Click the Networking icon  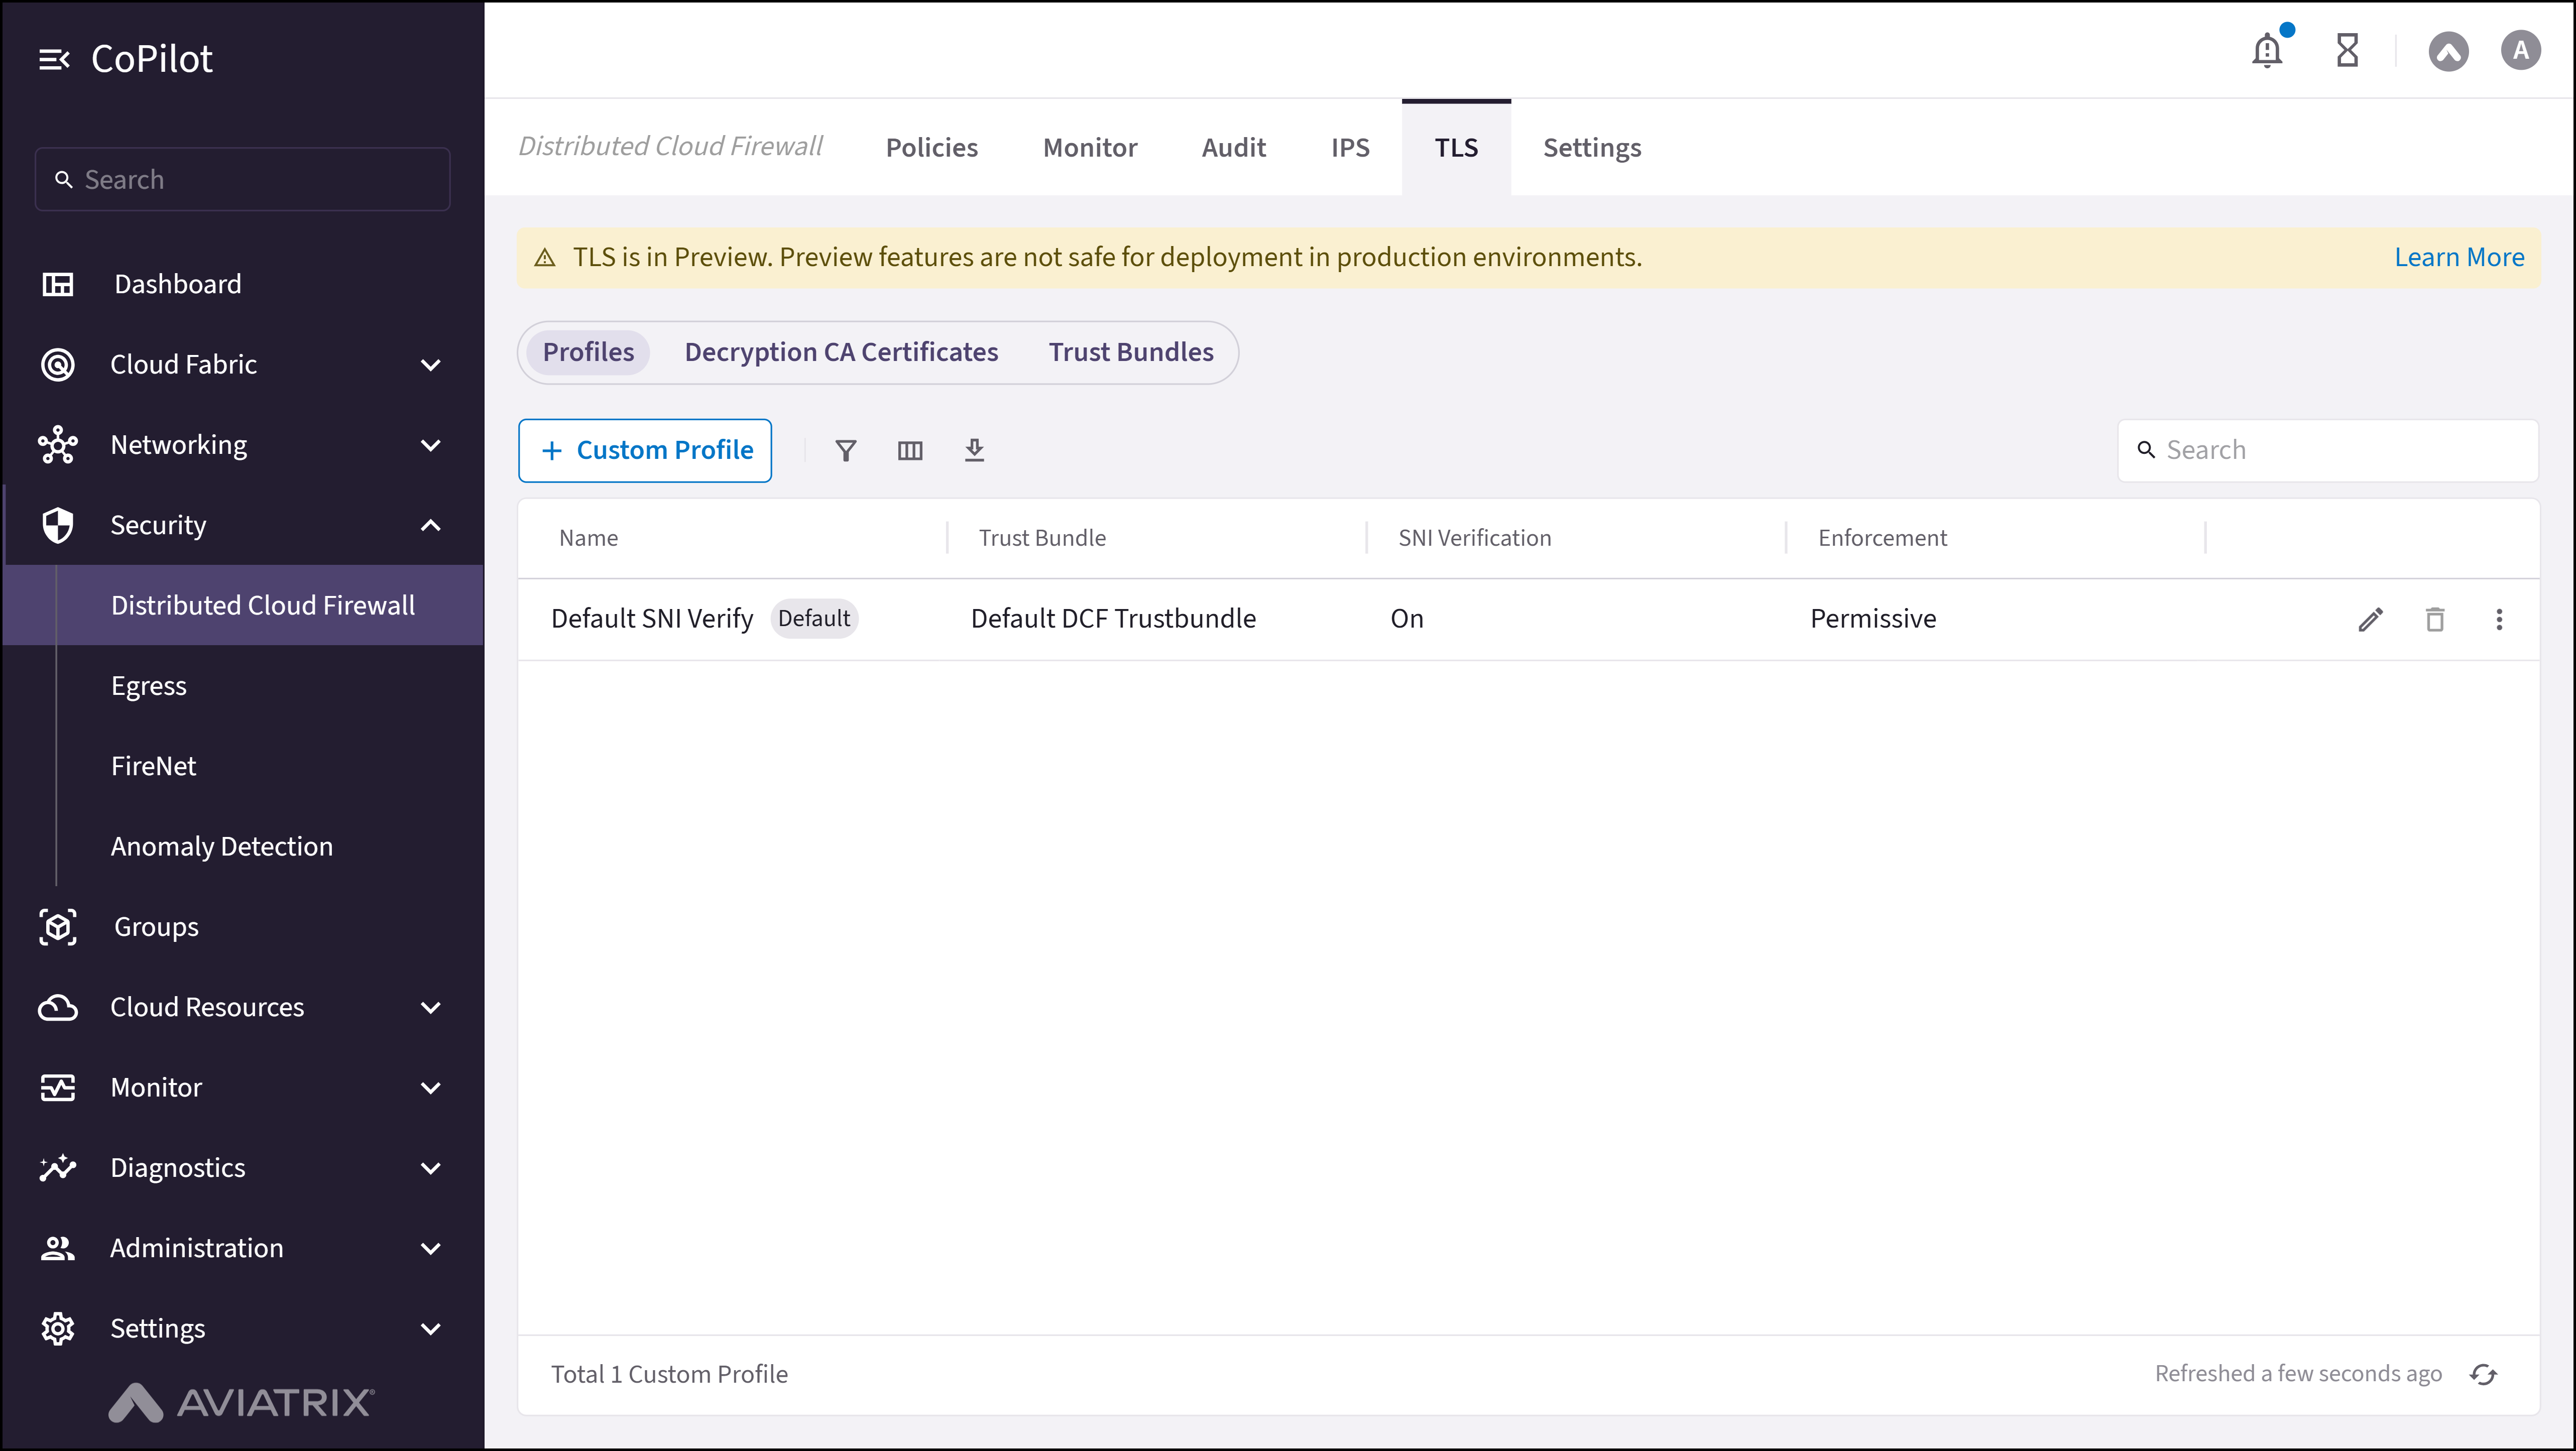pyautogui.click(x=58, y=445)
